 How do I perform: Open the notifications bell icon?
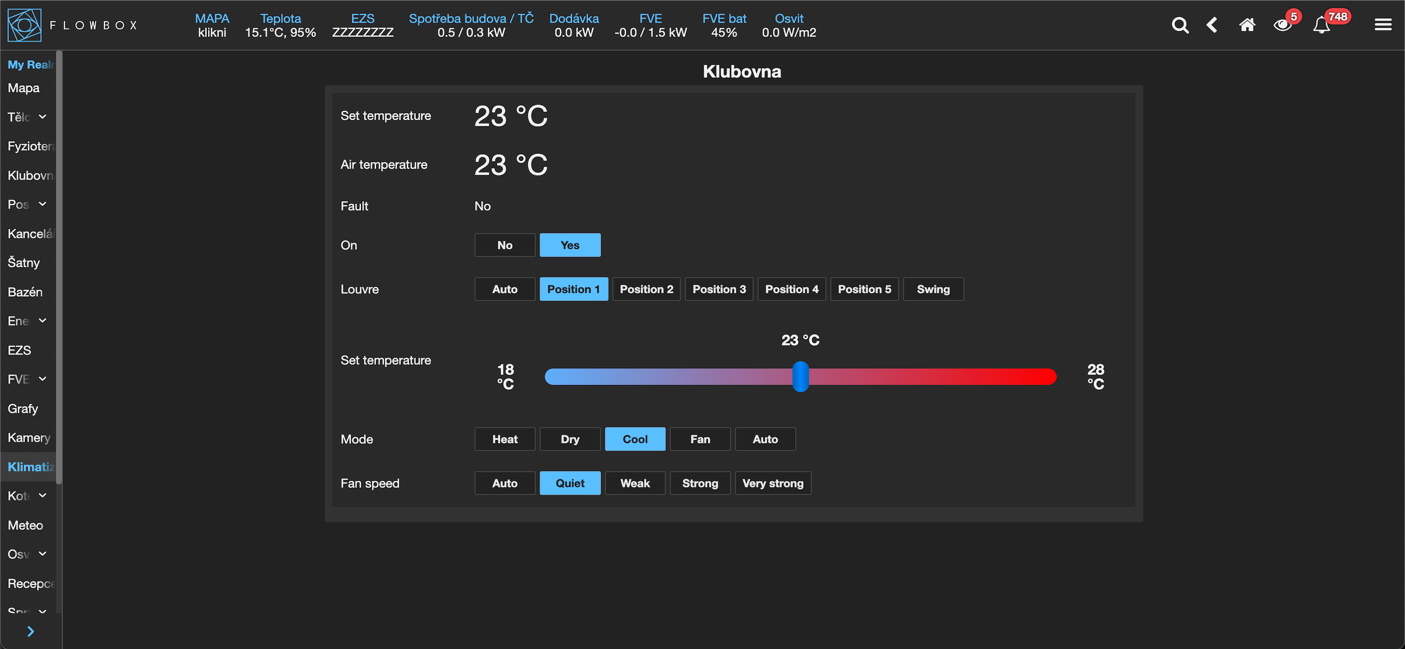pos(1321,25)
